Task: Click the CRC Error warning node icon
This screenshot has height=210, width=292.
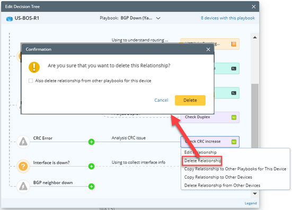Action: 23,142
